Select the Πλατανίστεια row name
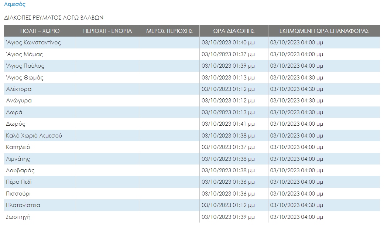Screen dimensions: 384x234 (x=23, y=205)
